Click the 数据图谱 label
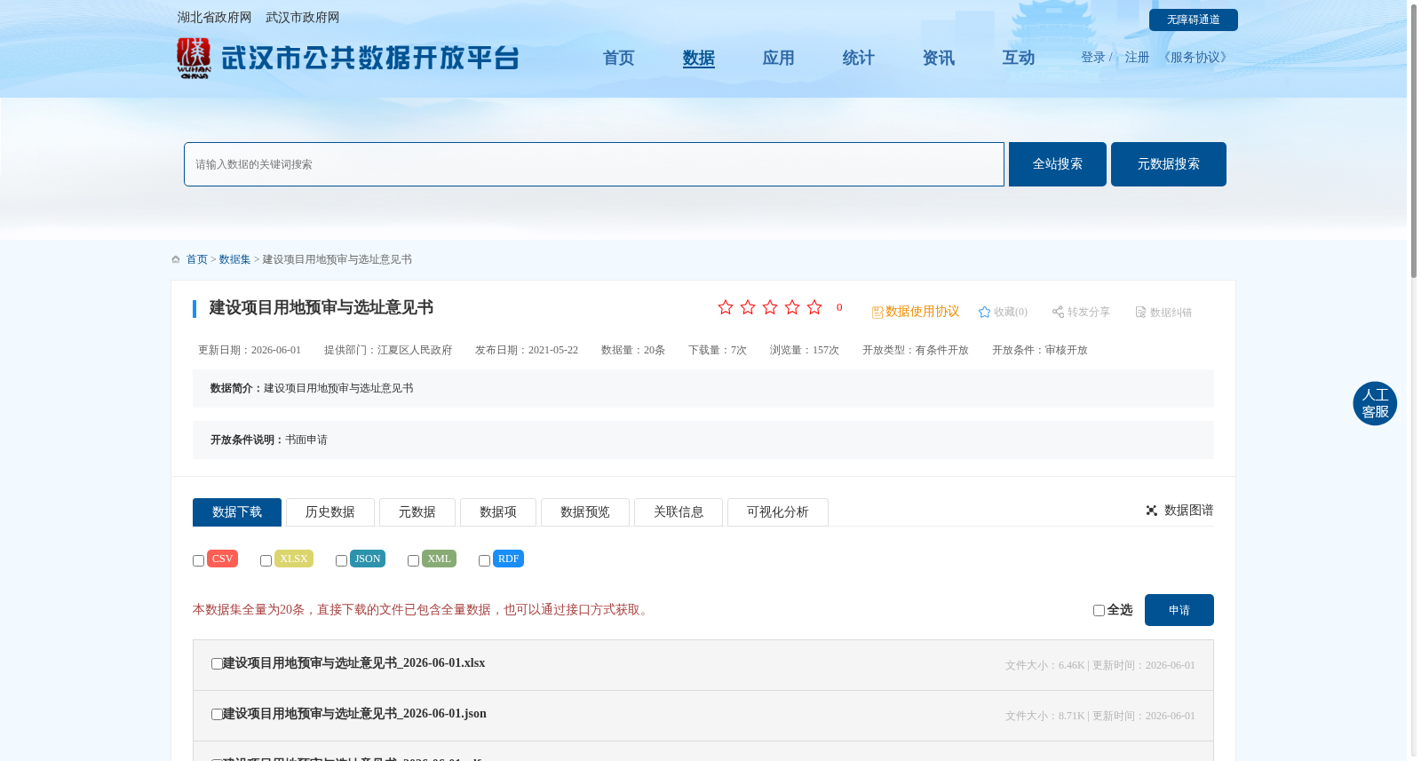This screenshot has height=761, width=1421. click(1189, 511)
